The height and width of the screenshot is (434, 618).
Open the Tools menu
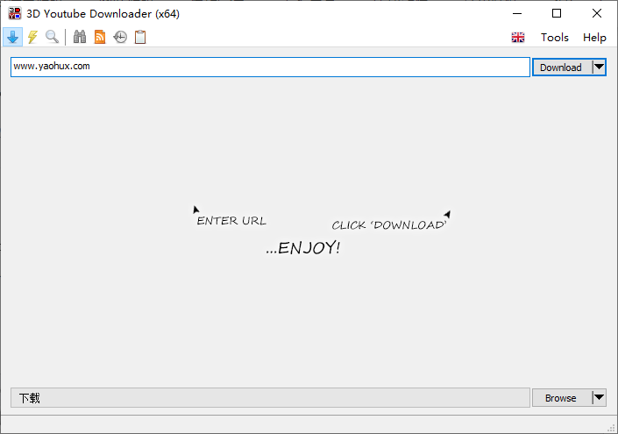tap(555, 38)
